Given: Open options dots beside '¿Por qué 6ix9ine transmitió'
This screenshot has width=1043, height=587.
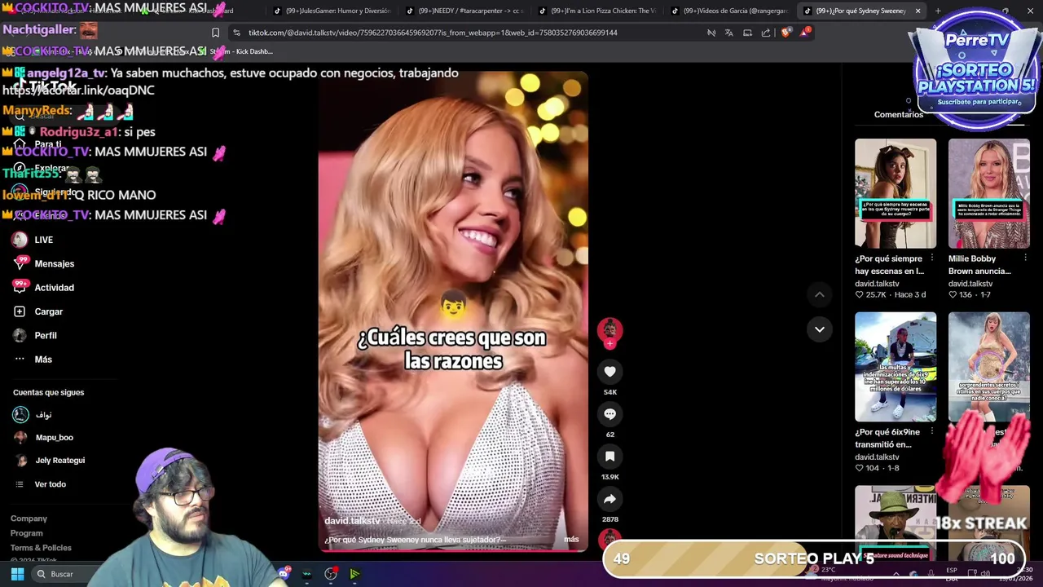Looking at the screenshot, I should click(932, 432).
